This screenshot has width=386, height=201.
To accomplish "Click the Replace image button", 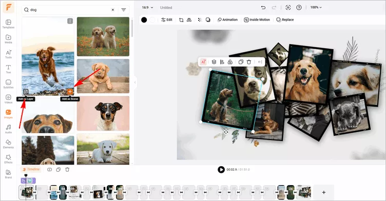I will (x=285, y=20).
